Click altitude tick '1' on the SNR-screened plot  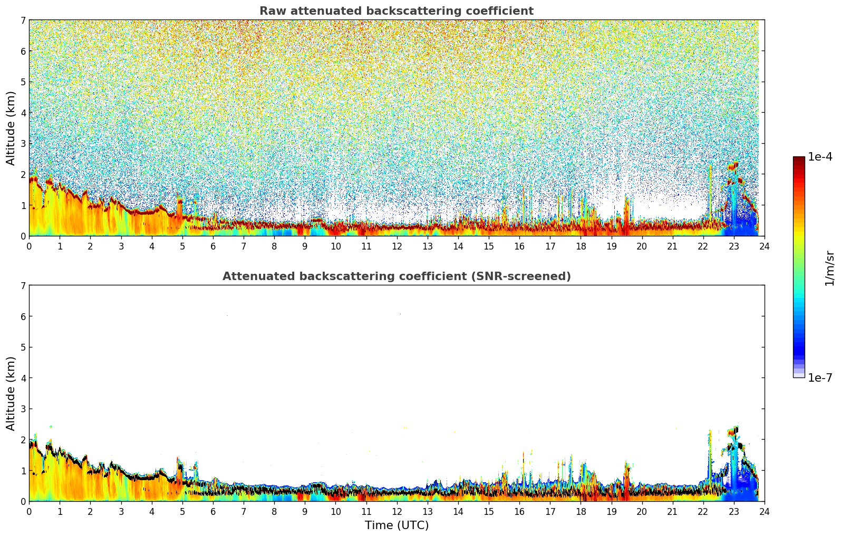click(x=23, y=471)
